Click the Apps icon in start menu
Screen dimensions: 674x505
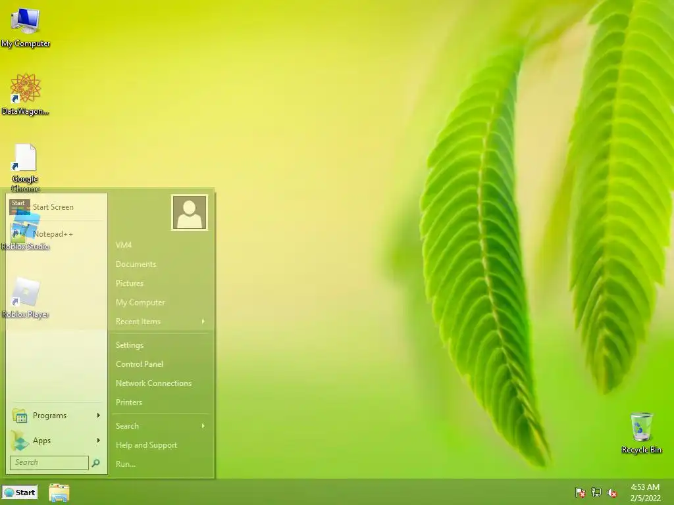(x=20, y=441)
